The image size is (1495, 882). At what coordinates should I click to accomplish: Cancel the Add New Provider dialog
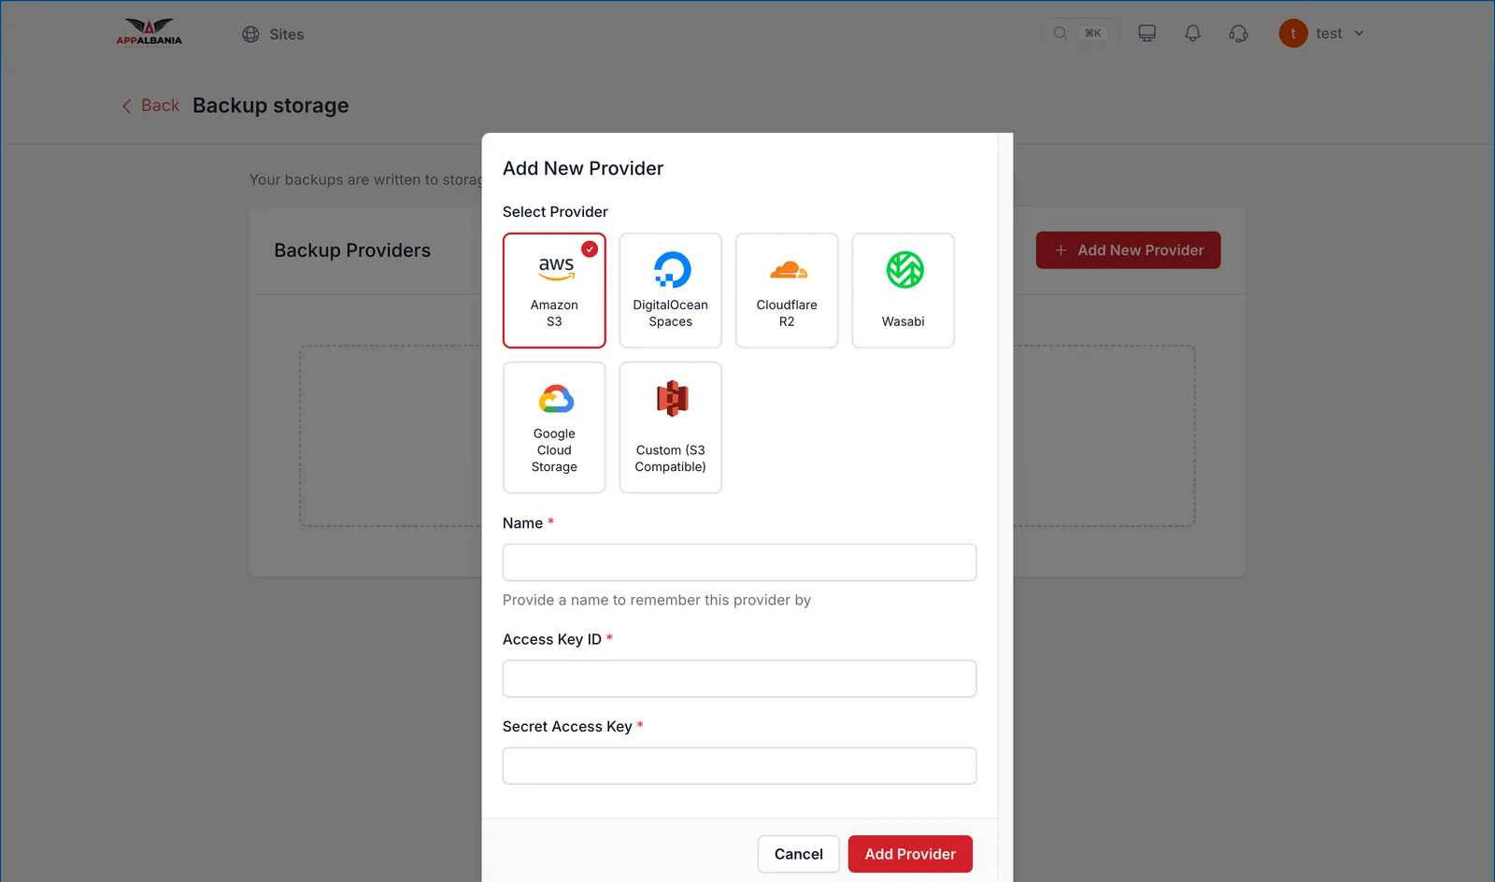click(x=798, y=854)
